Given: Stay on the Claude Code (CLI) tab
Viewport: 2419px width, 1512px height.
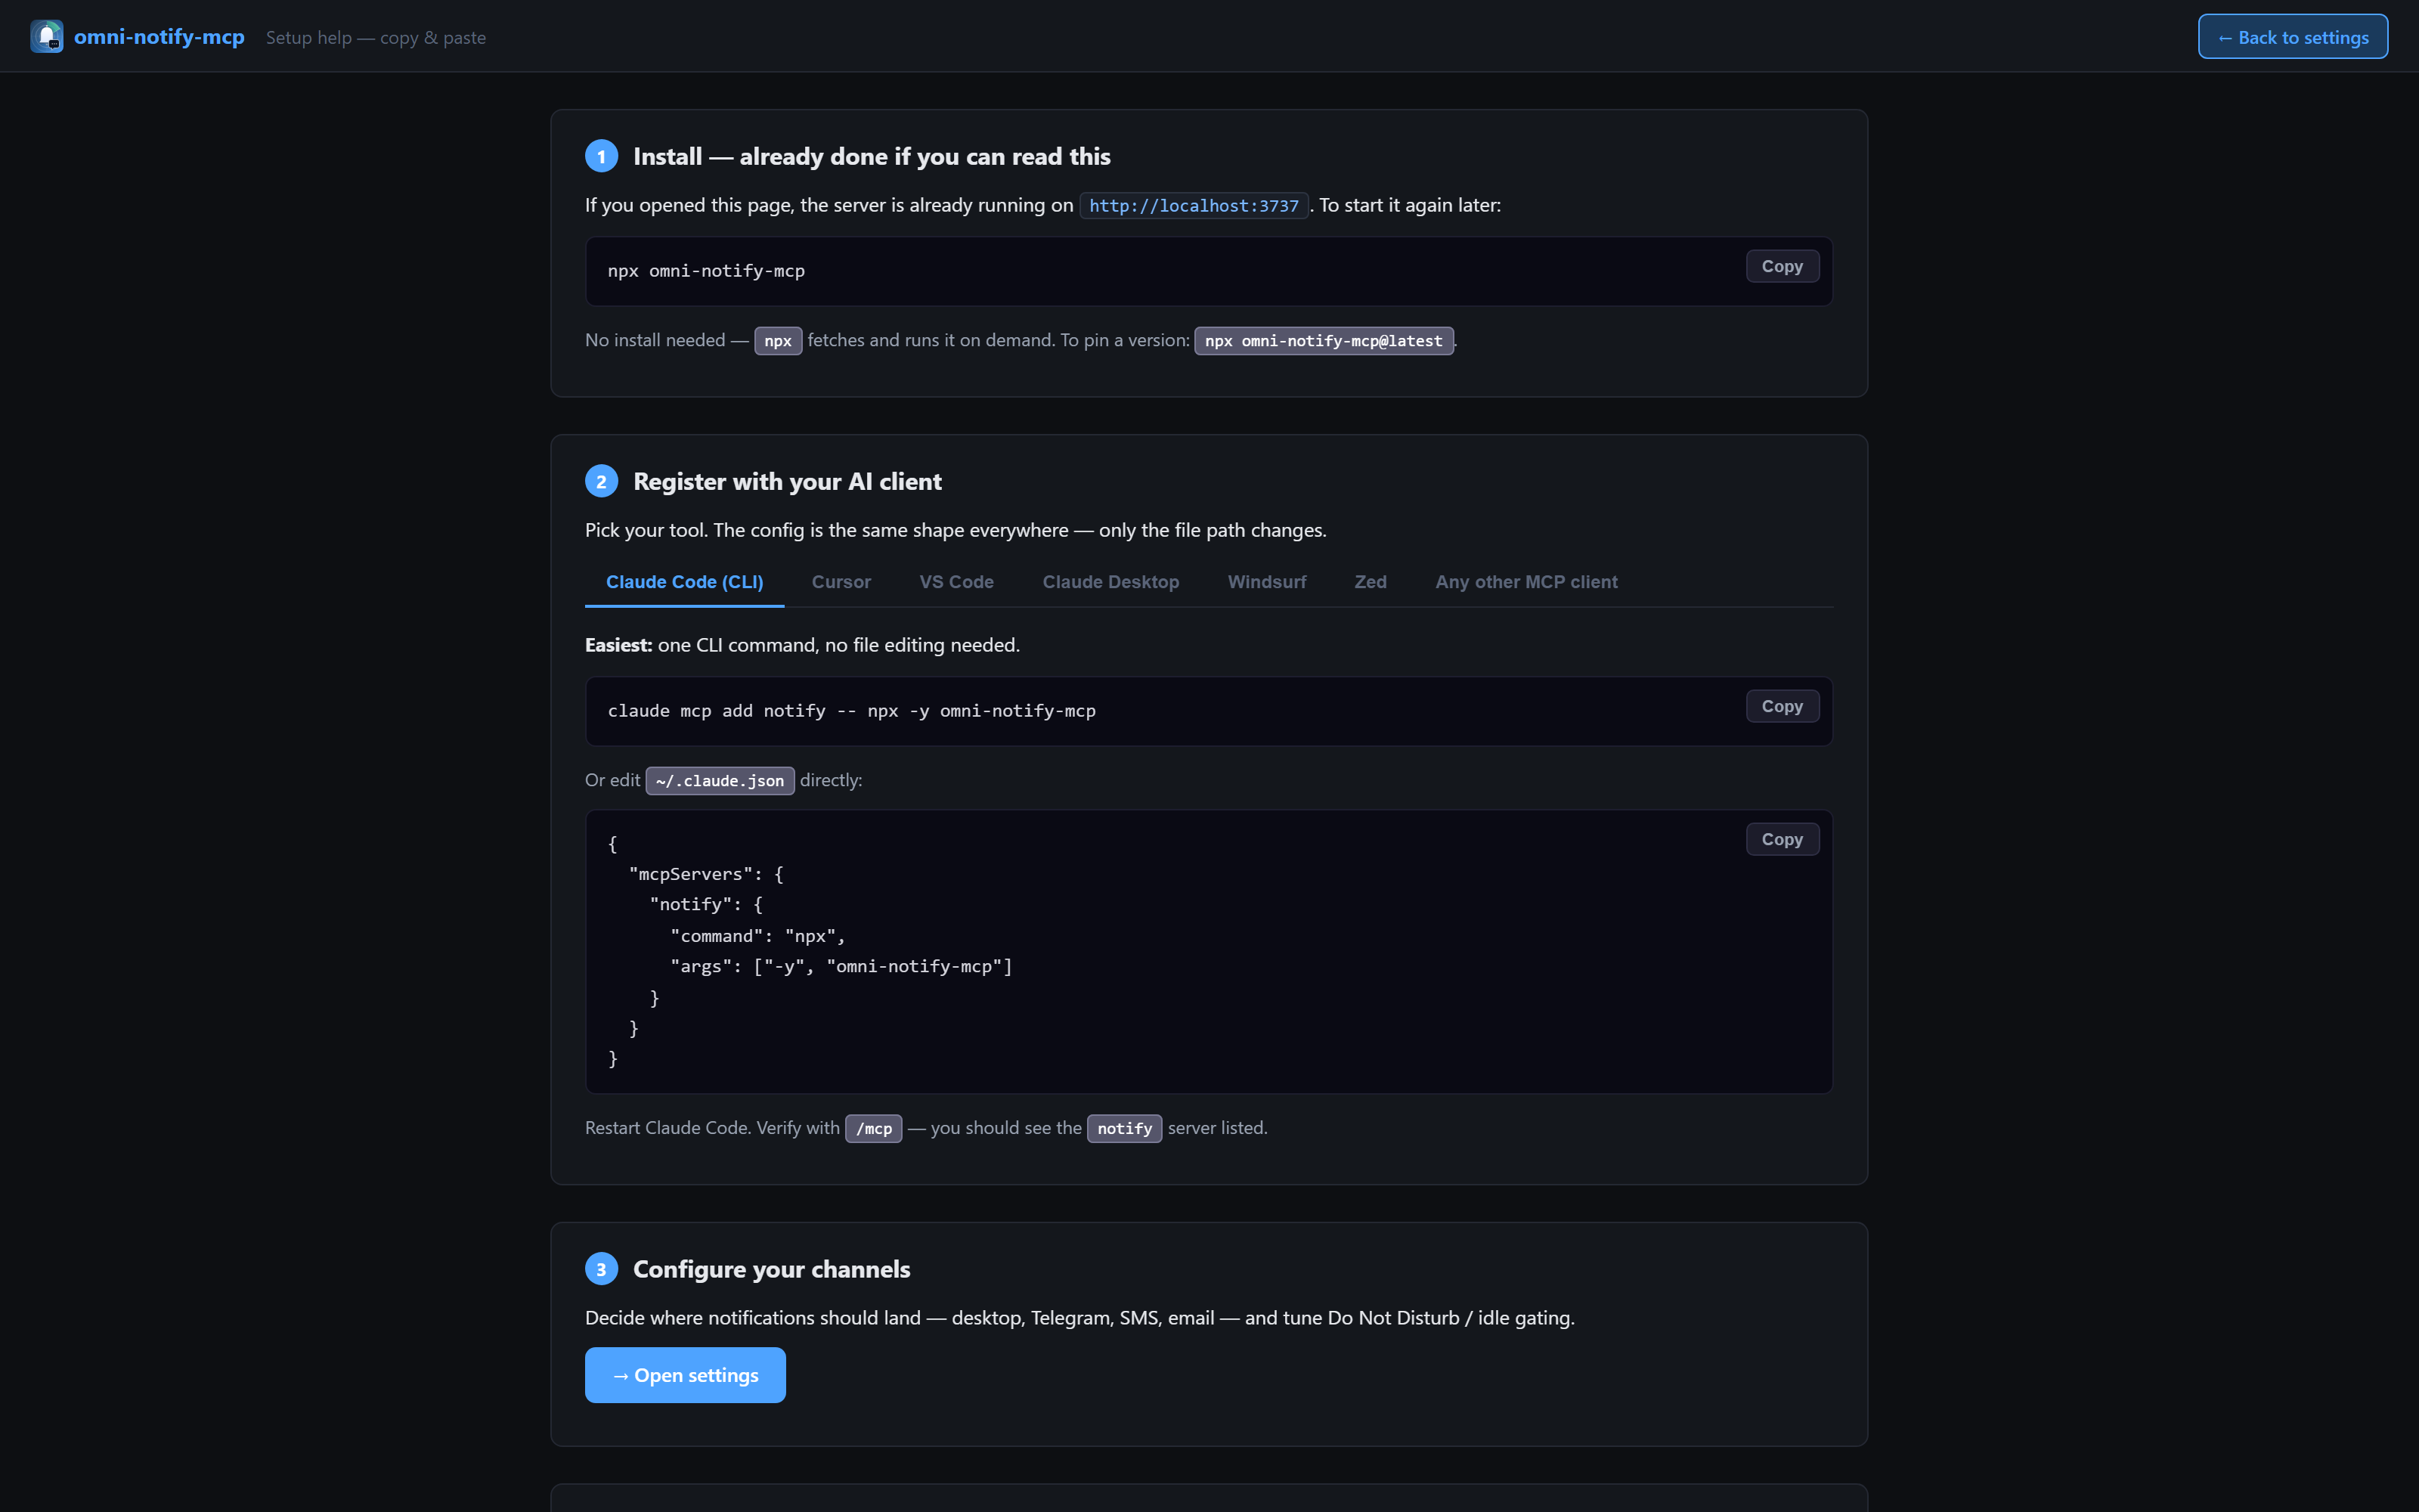Looking at the screenshot, I should 683,582.
